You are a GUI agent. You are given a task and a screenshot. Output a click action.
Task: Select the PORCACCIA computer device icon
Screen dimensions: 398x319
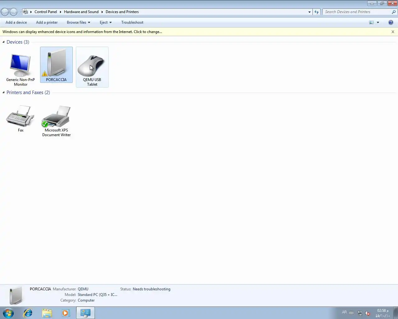pos(56,65)
